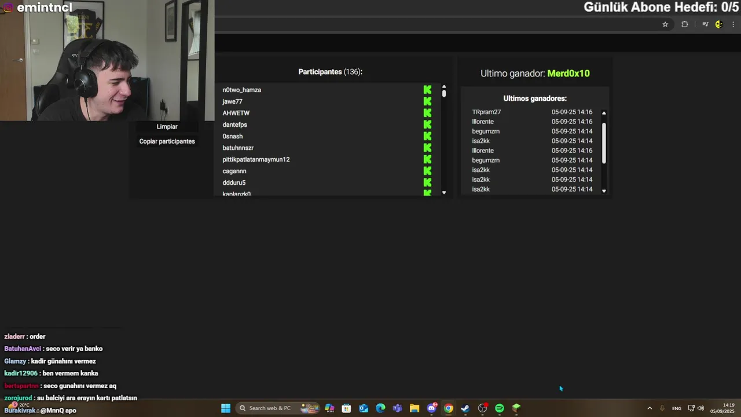Open File Explorer from the taskbar
The height and width of the screenshot is (417, 741).
click(x=414, y=408)
